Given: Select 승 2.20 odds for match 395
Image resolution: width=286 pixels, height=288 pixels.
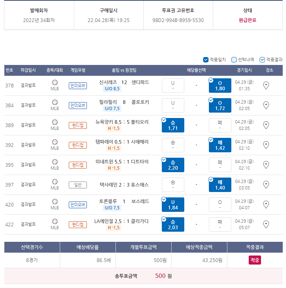Looking at the screenshot, I should (x=173, y=165).
